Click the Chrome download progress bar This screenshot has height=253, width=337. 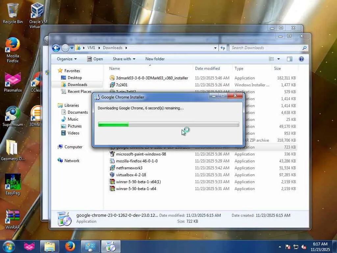pyautogui.click(x=168, y=124)
